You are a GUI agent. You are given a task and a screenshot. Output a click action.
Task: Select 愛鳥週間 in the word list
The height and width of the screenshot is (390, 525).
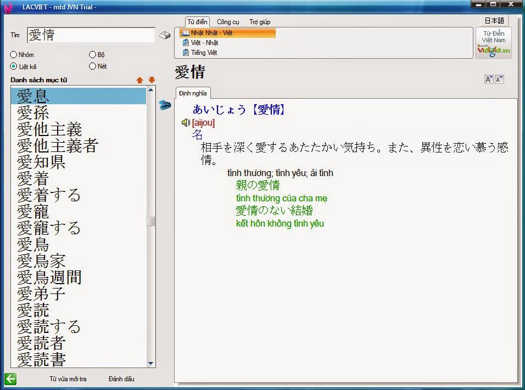[79, 278]
